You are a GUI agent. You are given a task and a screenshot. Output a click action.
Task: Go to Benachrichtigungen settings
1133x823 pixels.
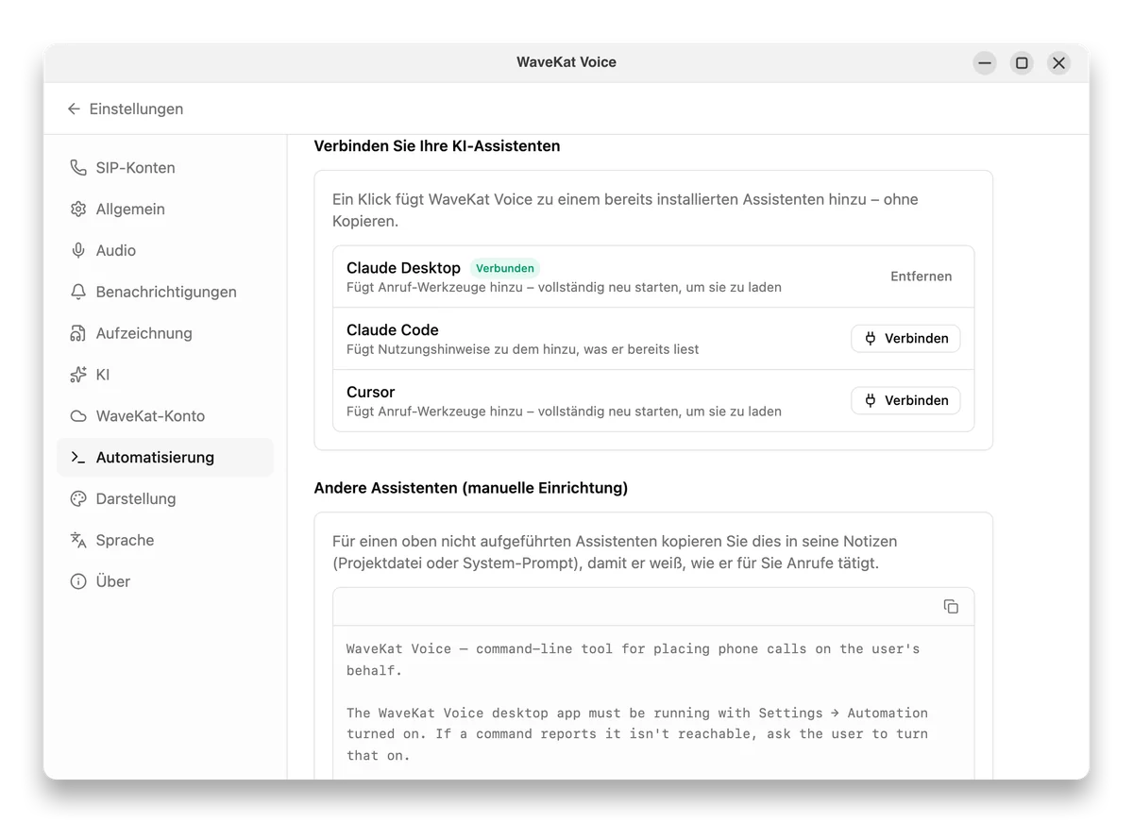click(x=165, y=293)
